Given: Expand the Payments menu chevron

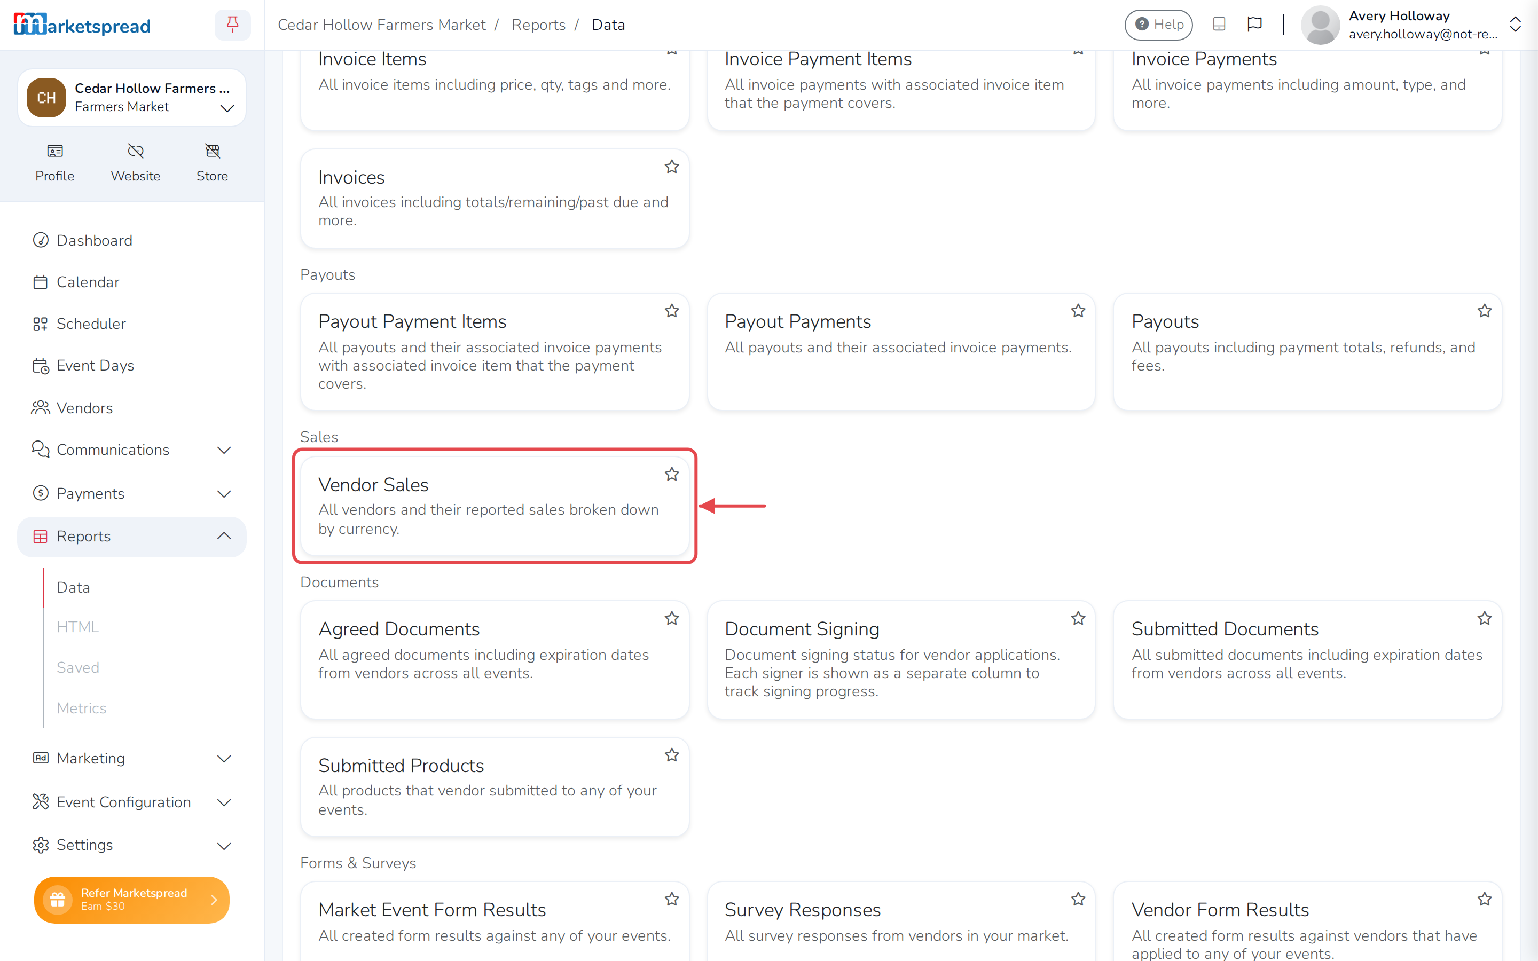Looking at the screenshot, I should [224, 494].
